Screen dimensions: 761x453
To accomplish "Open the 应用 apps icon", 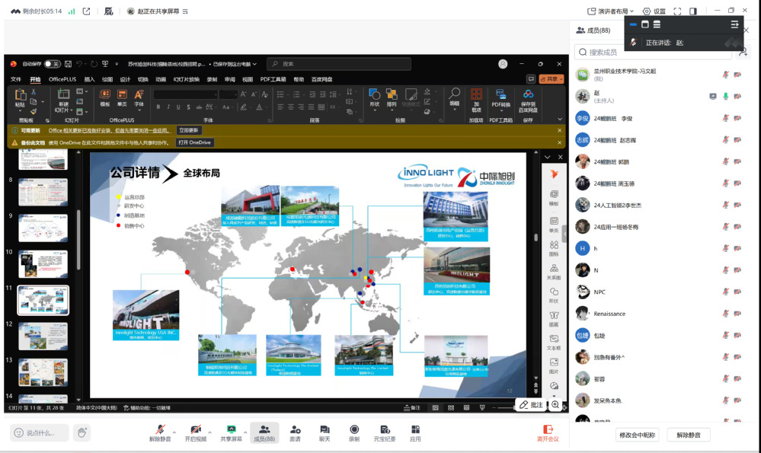I will 415,429.
